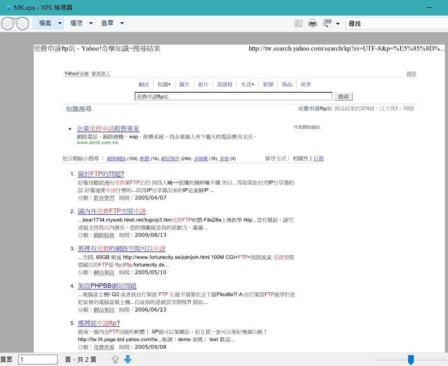Click the 網際網路 category filter link

coord(116,159)
